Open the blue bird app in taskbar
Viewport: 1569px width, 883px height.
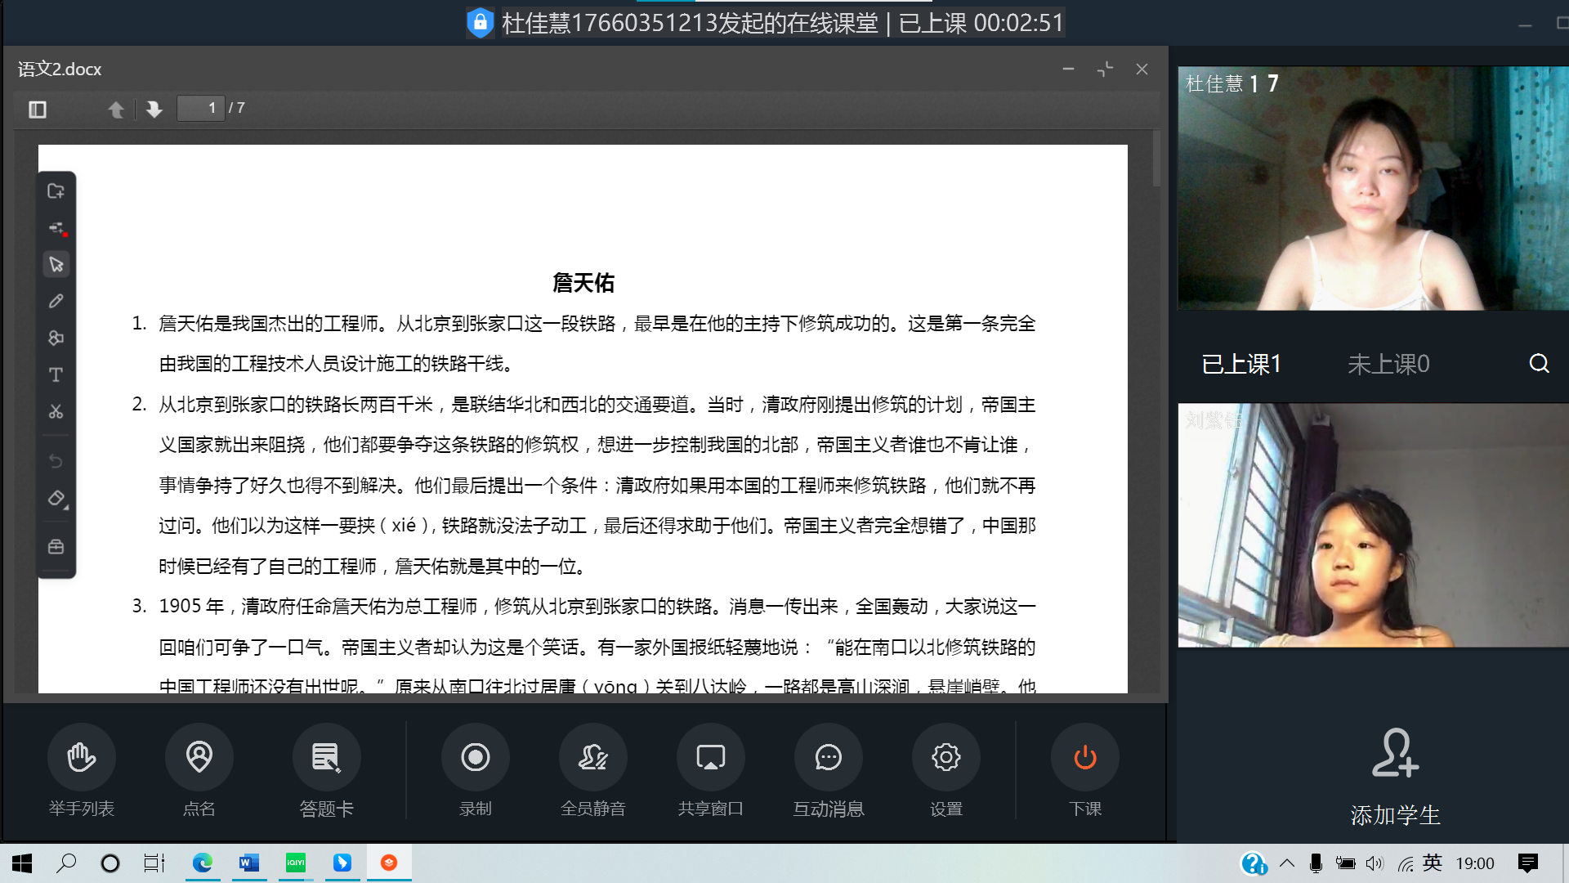(x=342, y=863)
